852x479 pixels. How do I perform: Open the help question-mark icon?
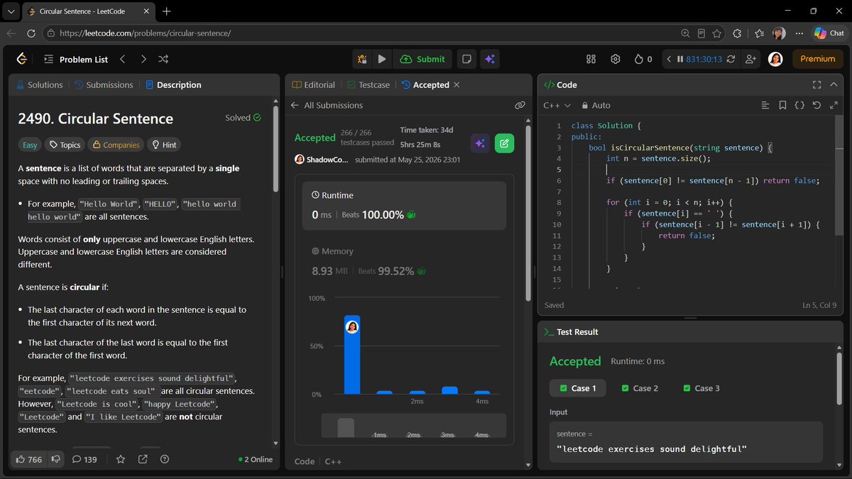point(165,459)
